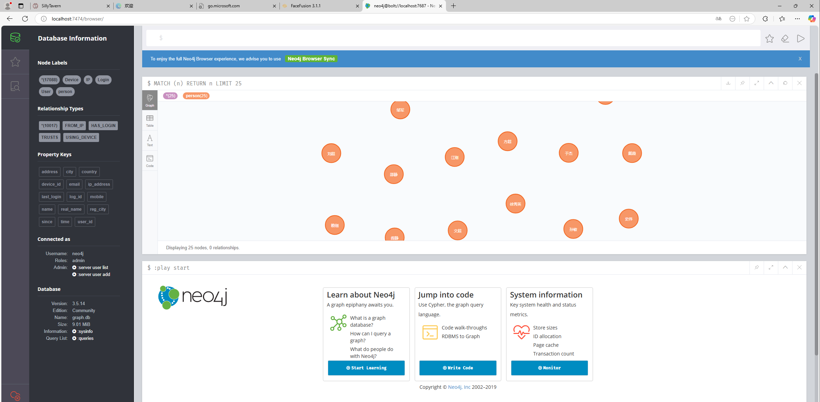This screenshot has height=402, width=820.
Task: Rerun the MATCH query frame
Action: pyautogui.click(x=785, y=83)
